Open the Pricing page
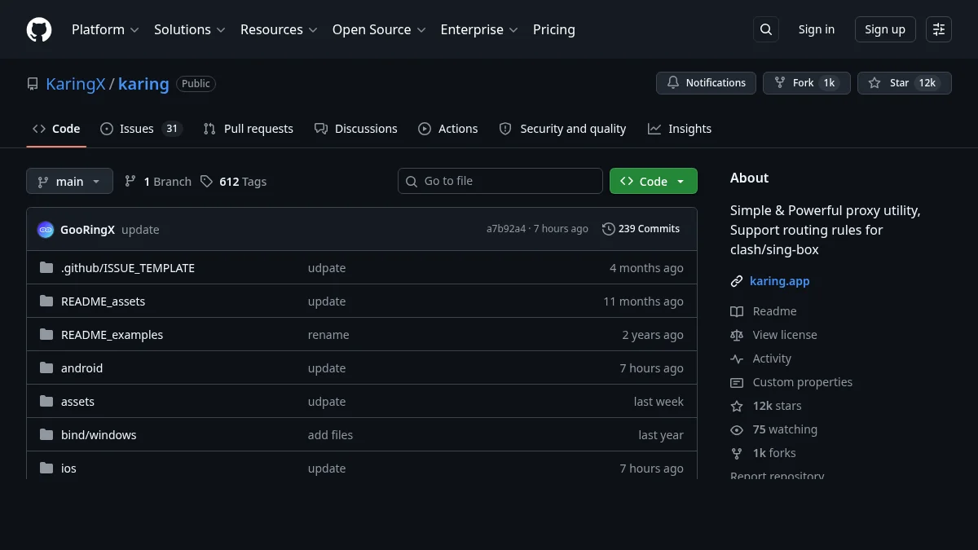 pos(554,29)
